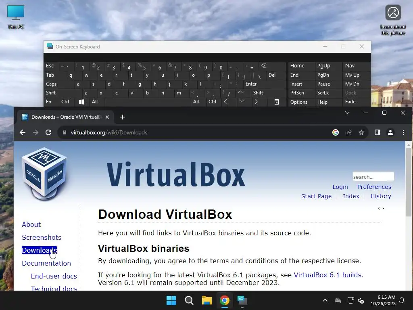
Task: Toggle Fn key on On-Screen Keyboard
Action: click(x=51, y=102)
